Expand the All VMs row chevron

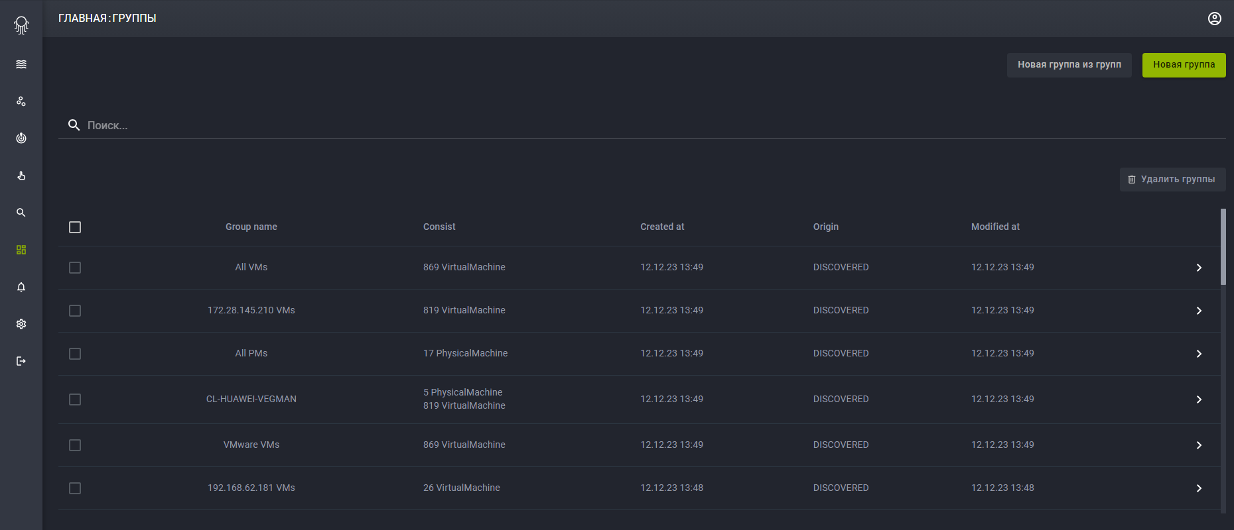tap(1199, 268)
